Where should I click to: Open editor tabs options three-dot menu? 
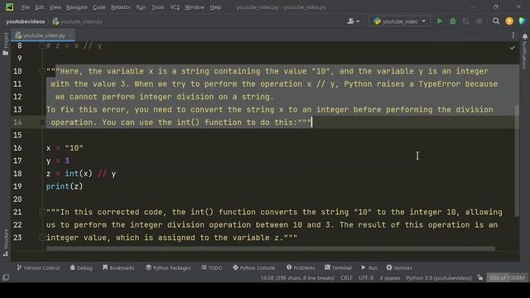(x=513, y=35)
